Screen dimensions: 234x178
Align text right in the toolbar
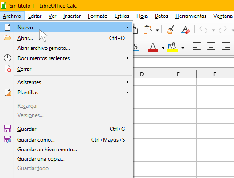click(x=226, y=47)
